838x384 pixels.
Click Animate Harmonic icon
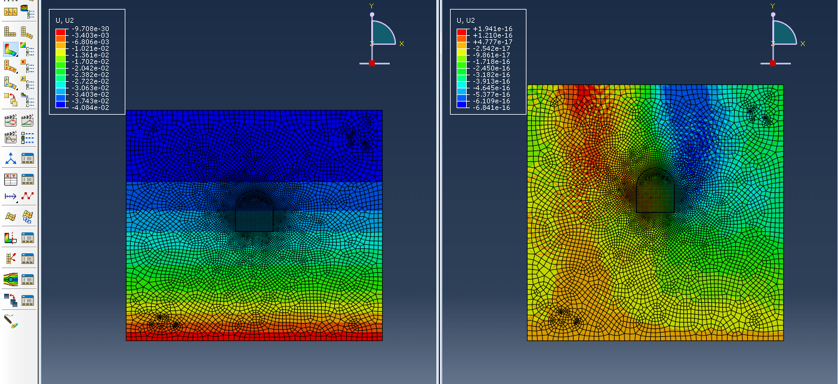click(x=11, y=137)
